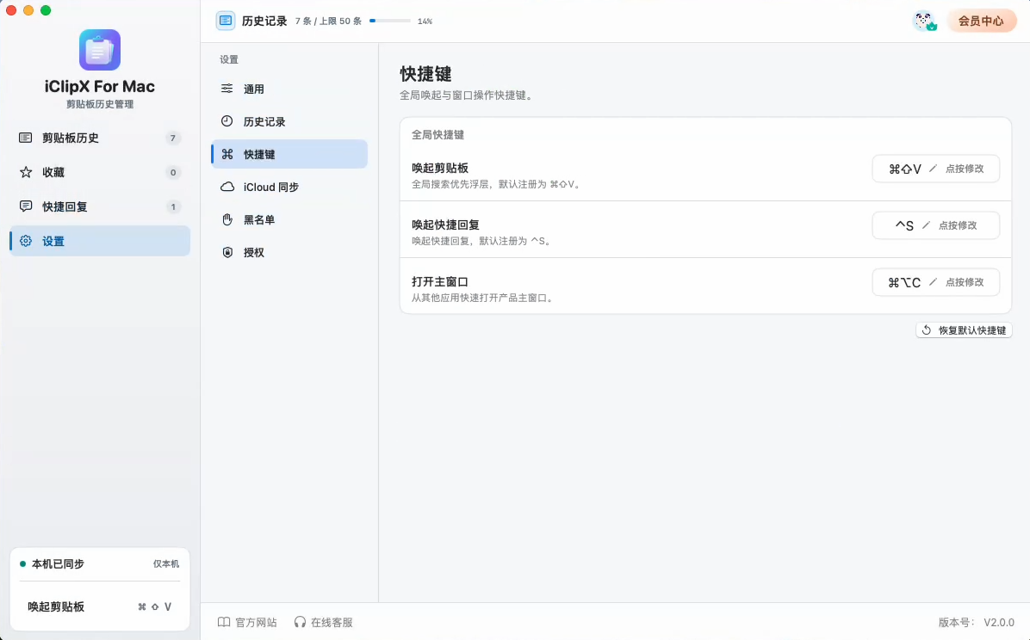Viewport: 1030px width, 640px height.
Task: Open 收藏 favorites in the sidebar
Action: click(x=100, y=172)
